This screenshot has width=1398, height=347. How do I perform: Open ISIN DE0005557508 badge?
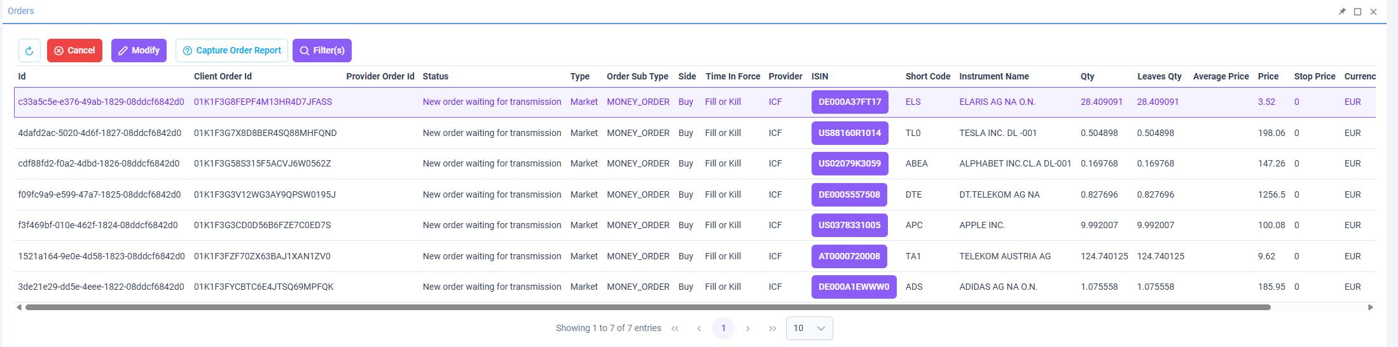[x=849, y=194]
